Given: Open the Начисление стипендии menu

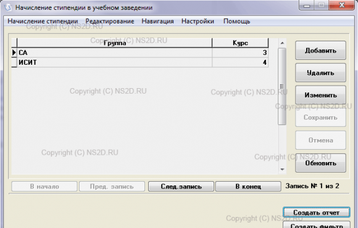Looking at the screenshot, I should [x=43, y=21].
